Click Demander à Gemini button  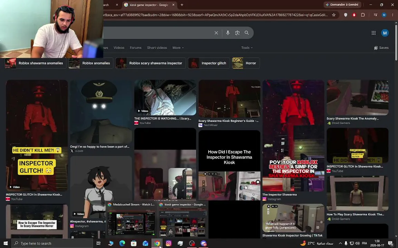pyautogui.click(x=342, y=4)
